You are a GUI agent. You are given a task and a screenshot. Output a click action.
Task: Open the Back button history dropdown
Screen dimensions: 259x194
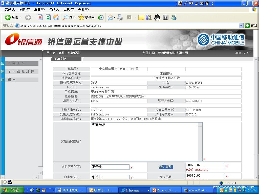pos(21,17)
